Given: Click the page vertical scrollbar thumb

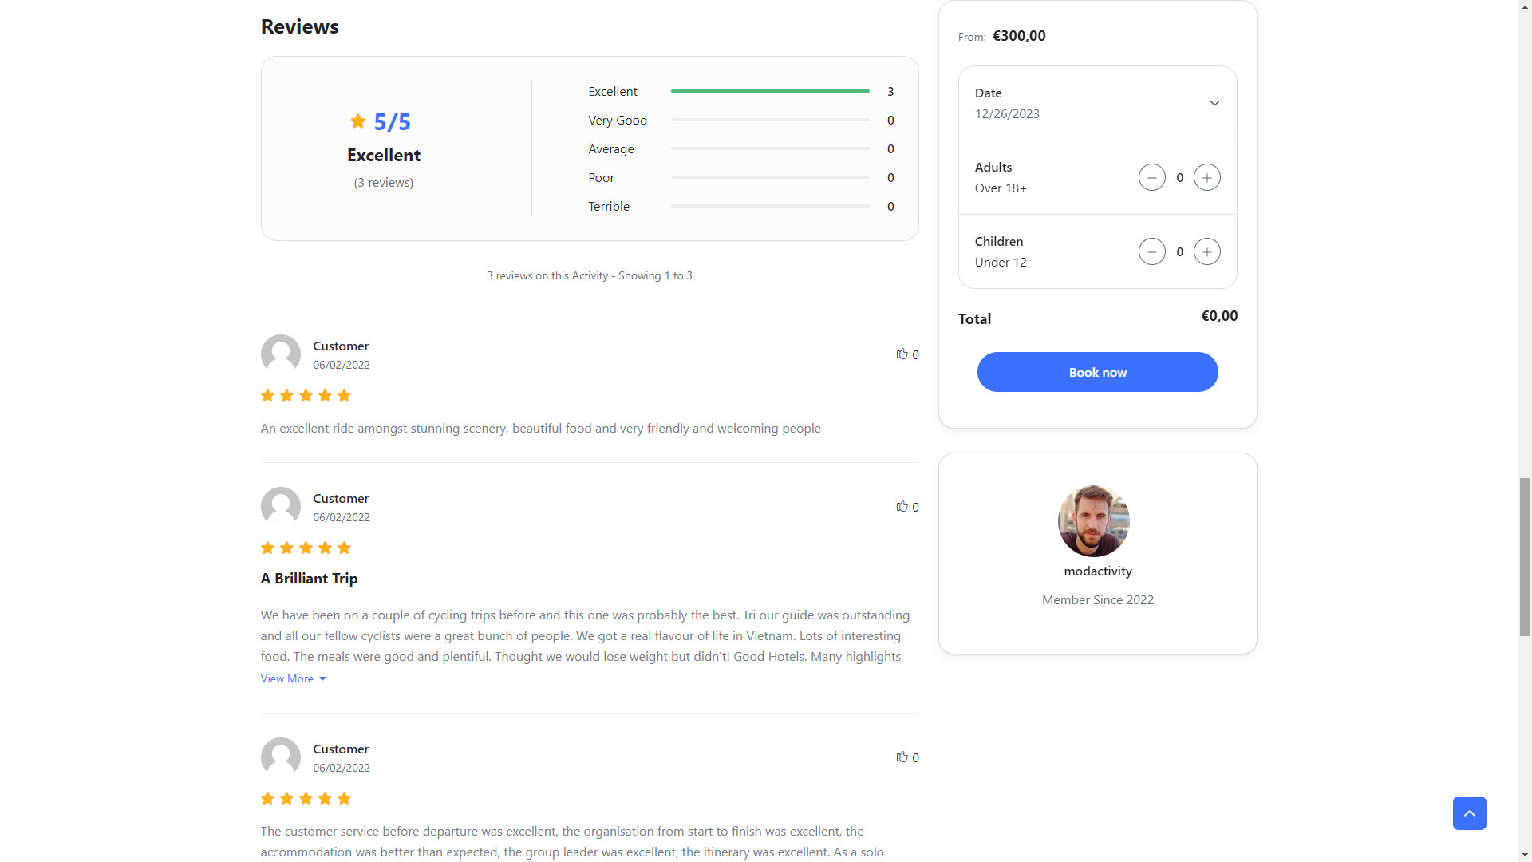Looking at the screenshot, I should coord(1525,556).
